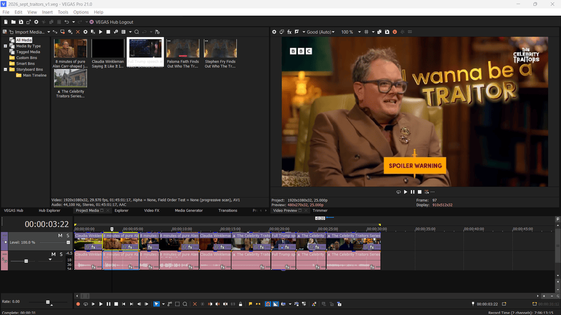Viewport: 561px width, 315px height.
Task: Save snapshot to file in preview toolbar
Action: [387, 32]
